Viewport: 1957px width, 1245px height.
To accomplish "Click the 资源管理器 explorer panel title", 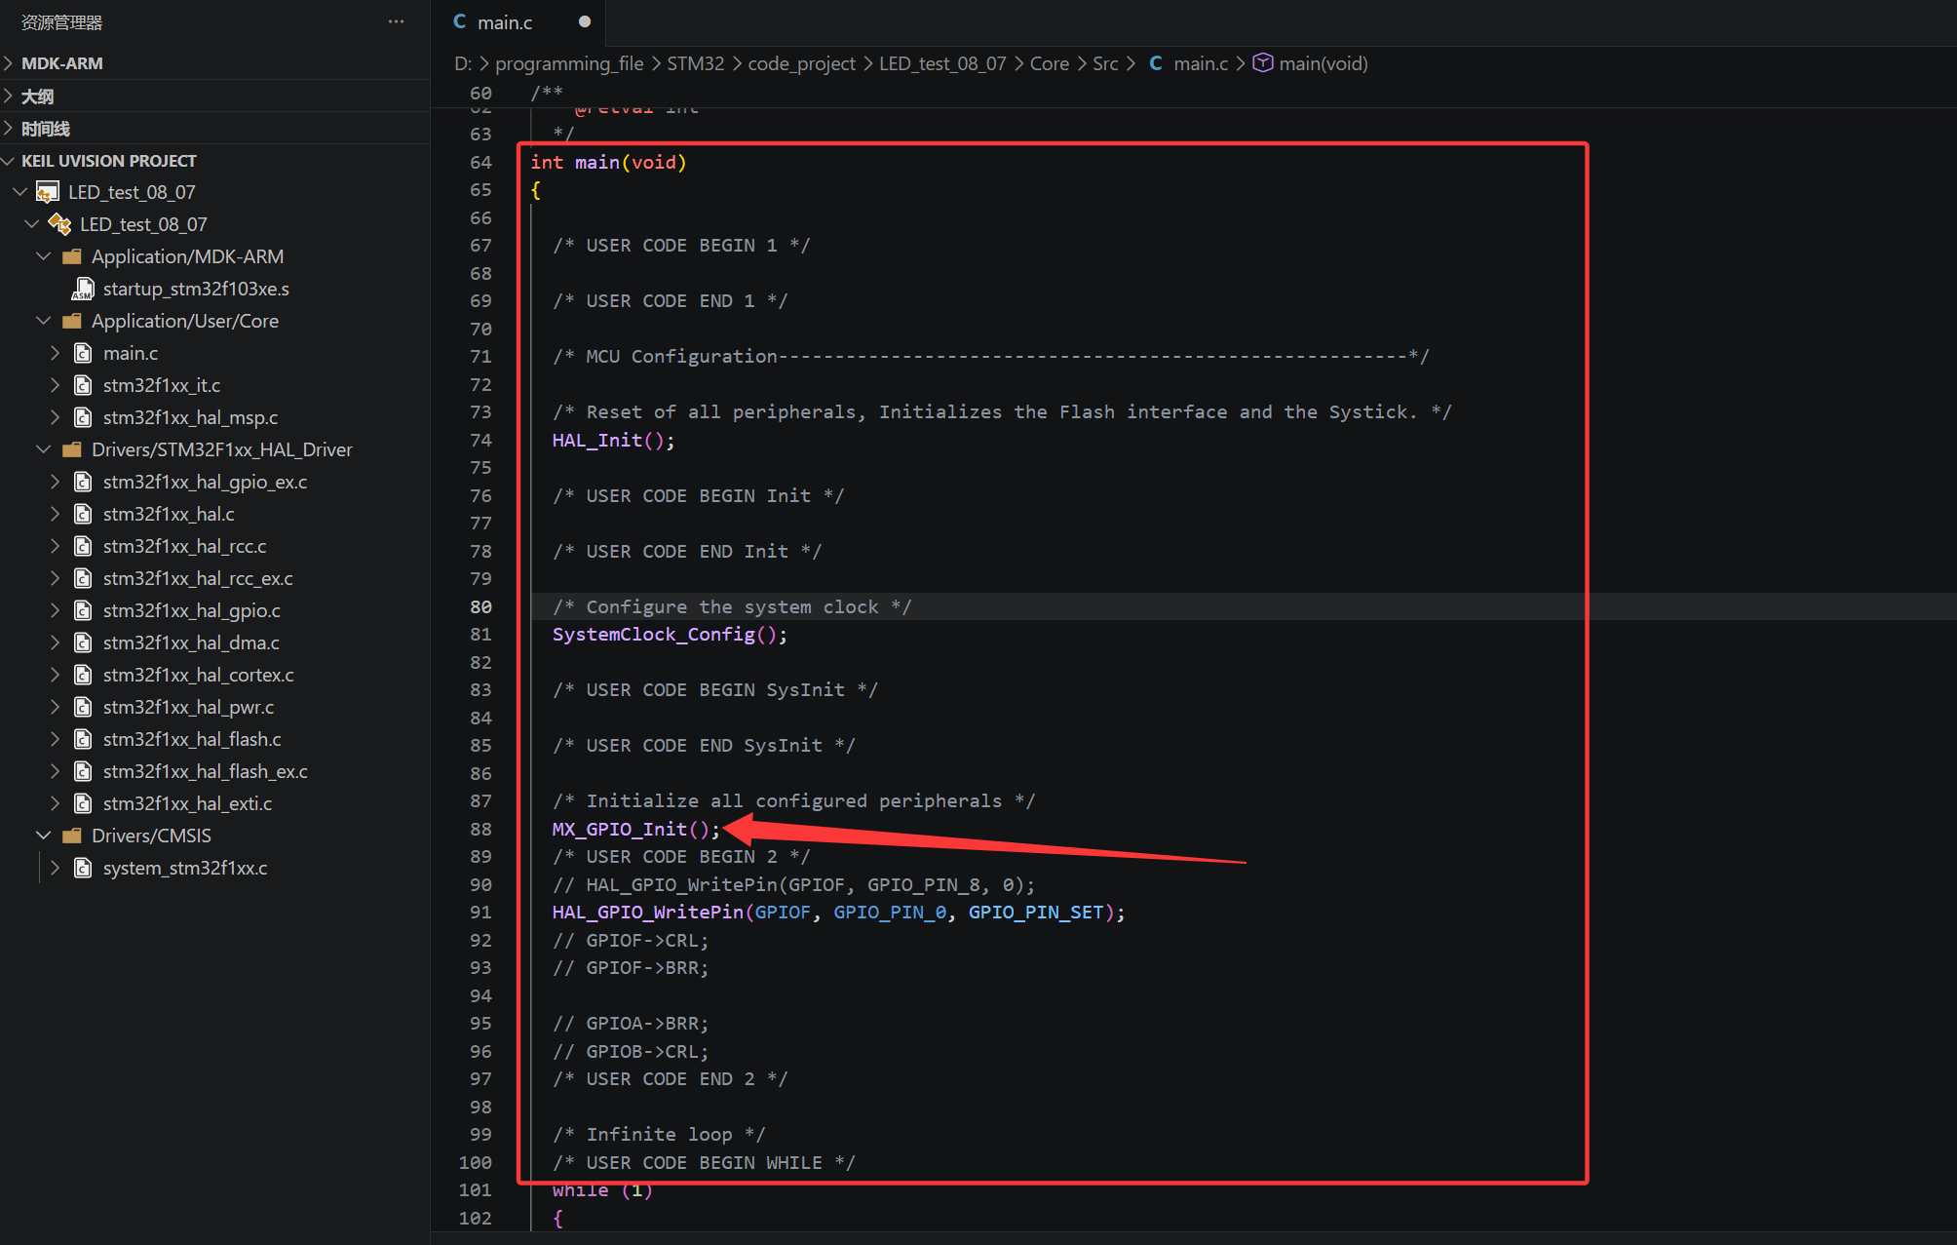I will (x=61, y=21).
